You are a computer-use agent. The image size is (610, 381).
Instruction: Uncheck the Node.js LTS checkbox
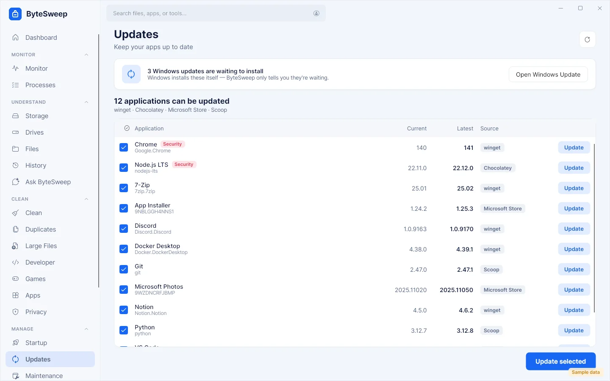124,168
